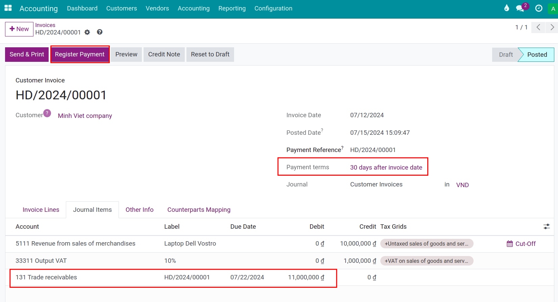Select the 131 Trade receivables row
The height and width of the screenshot is (302, 558).
pyautogui.click(x=279, y=277)
